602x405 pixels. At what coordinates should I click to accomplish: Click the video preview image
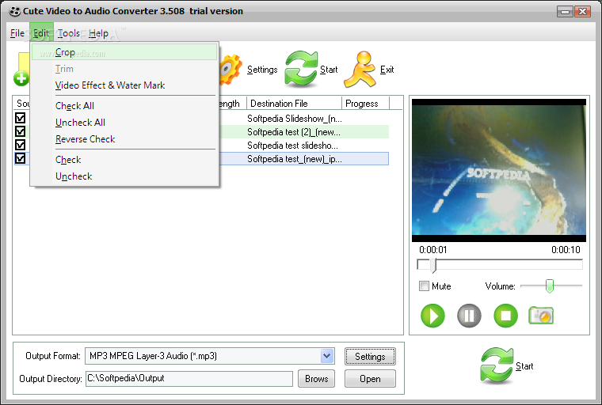(499, 170)
